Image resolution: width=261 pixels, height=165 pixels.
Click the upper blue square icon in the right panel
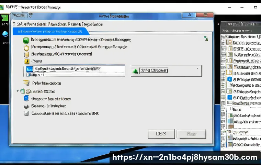click(x=230, y=79)
